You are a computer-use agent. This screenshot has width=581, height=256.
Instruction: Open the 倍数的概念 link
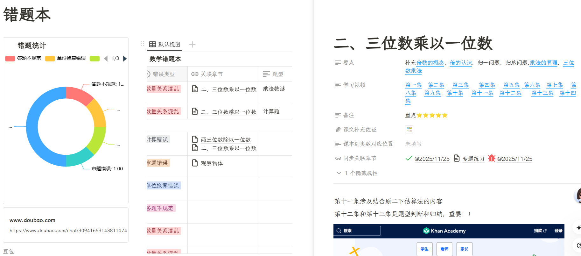click(430, 63)
